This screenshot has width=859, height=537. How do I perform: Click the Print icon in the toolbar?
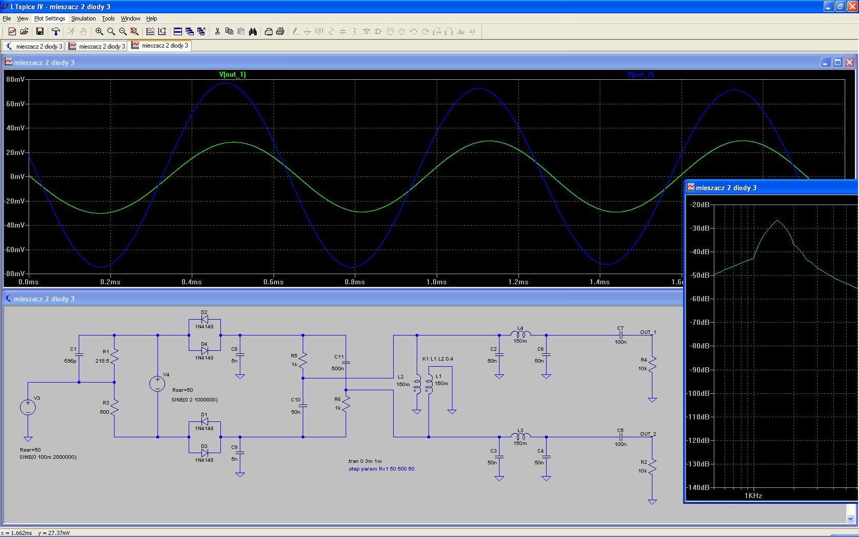280,32
